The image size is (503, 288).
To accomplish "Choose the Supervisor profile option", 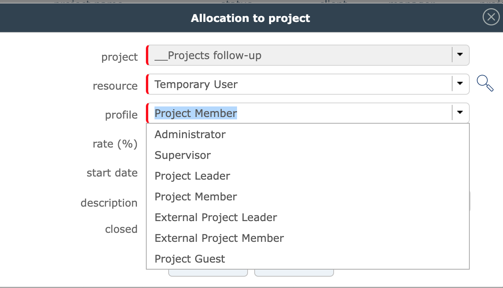I will [183, 155].
